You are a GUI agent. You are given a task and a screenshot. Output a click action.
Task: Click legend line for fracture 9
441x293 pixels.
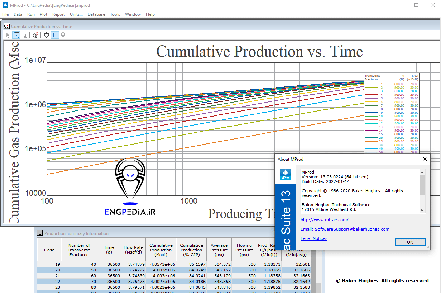[x=370, y=113]
